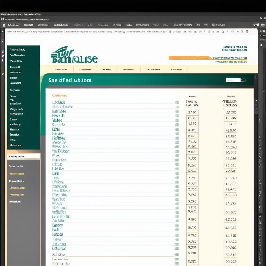Click the leftmost icon in the dark menu bar

click(x=4, y=25)
